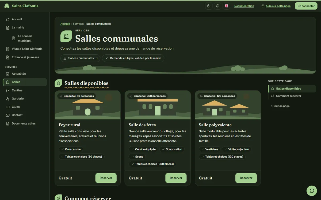Click the 'Salles communales : 3' chip

(80, 58)
